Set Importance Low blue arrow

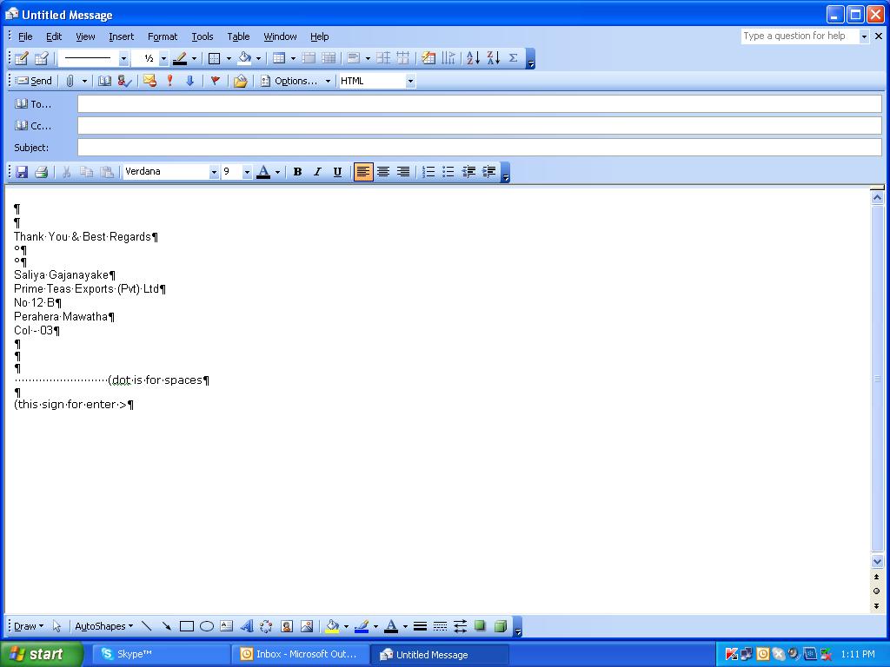[189, 81]
